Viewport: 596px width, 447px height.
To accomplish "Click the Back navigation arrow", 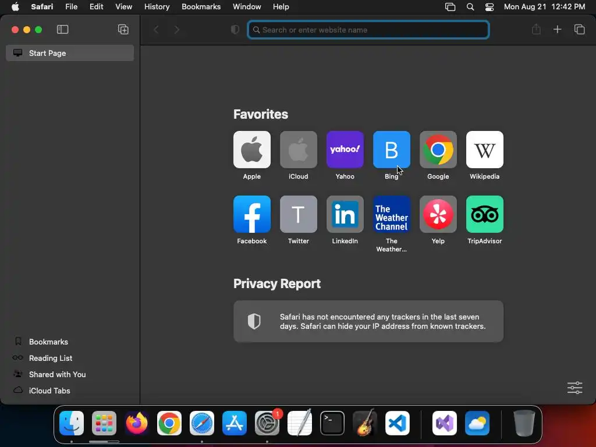I will pos(156,29).
